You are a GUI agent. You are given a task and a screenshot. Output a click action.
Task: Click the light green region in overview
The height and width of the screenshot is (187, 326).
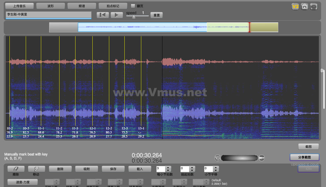pyautogui.click(x=228, y=27)
